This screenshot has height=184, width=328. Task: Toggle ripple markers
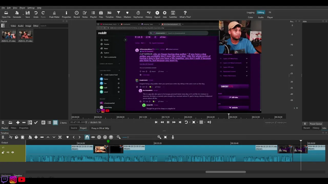[111, 137]
